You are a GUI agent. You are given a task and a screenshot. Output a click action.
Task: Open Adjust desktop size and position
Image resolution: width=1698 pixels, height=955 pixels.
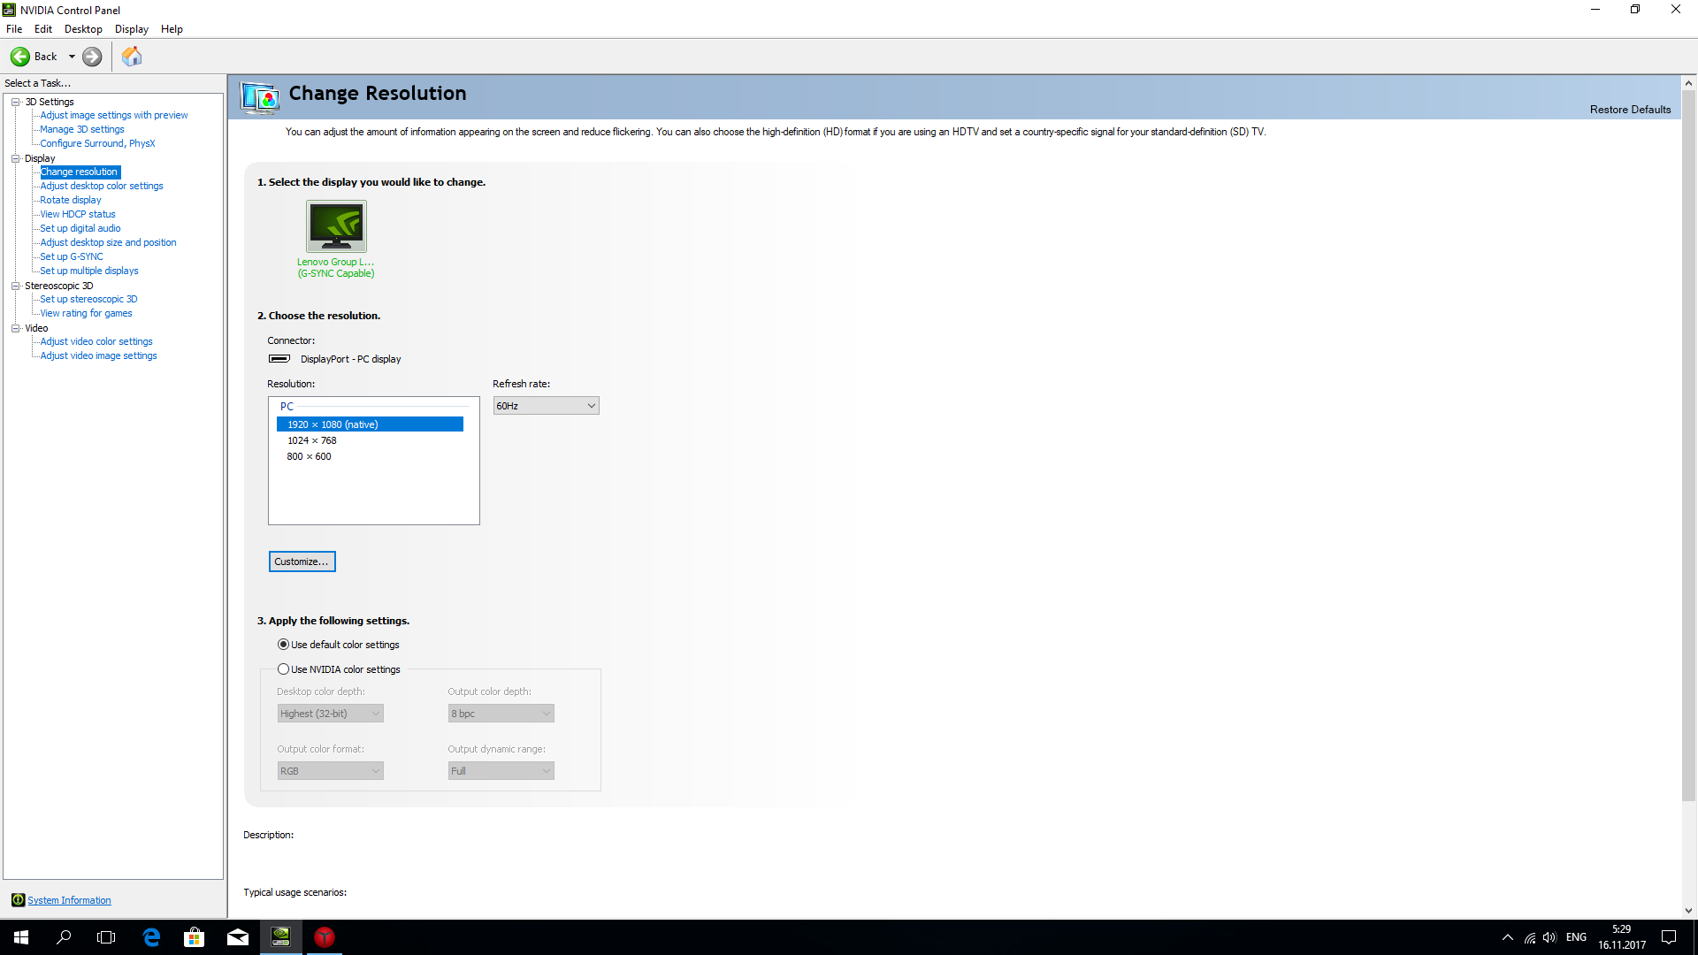108,242
